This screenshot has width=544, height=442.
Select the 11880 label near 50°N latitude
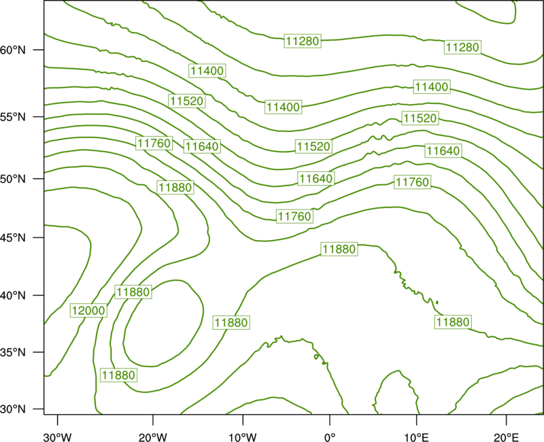pyautogui.click(x=175, y=188)
